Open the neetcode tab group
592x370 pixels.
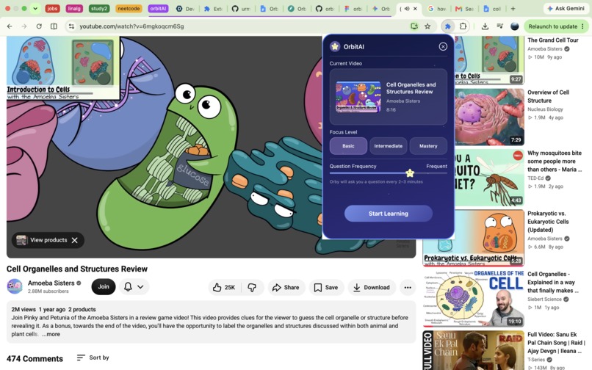coord(129,8)
